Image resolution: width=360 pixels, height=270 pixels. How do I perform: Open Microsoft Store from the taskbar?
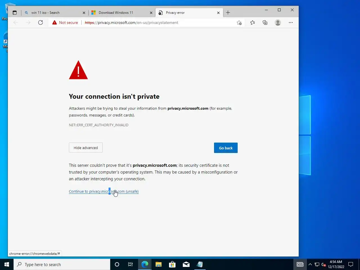click(x=172, y=264)
